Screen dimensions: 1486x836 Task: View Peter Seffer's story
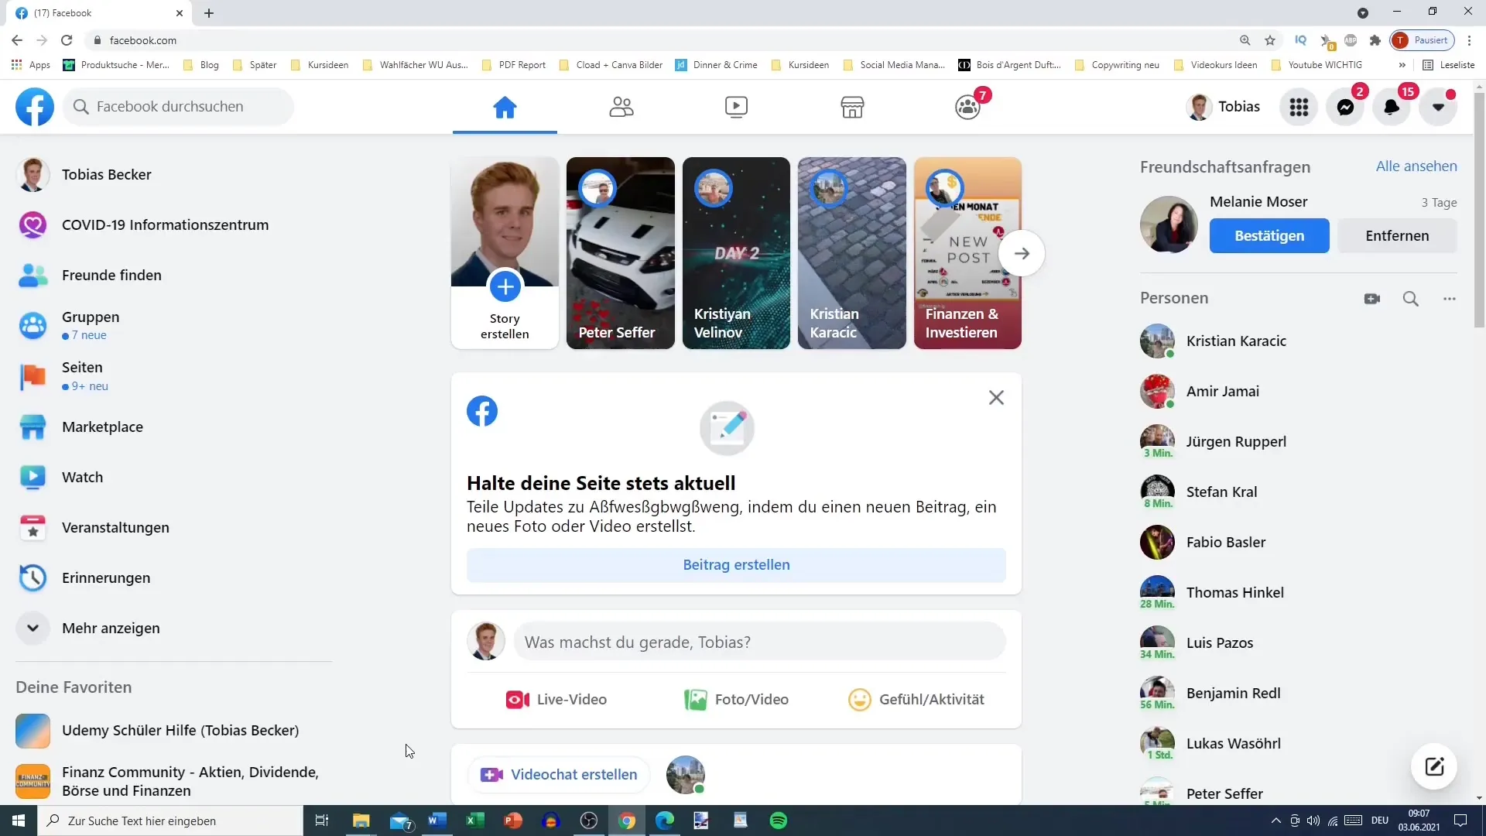click(x=621, y=253)
